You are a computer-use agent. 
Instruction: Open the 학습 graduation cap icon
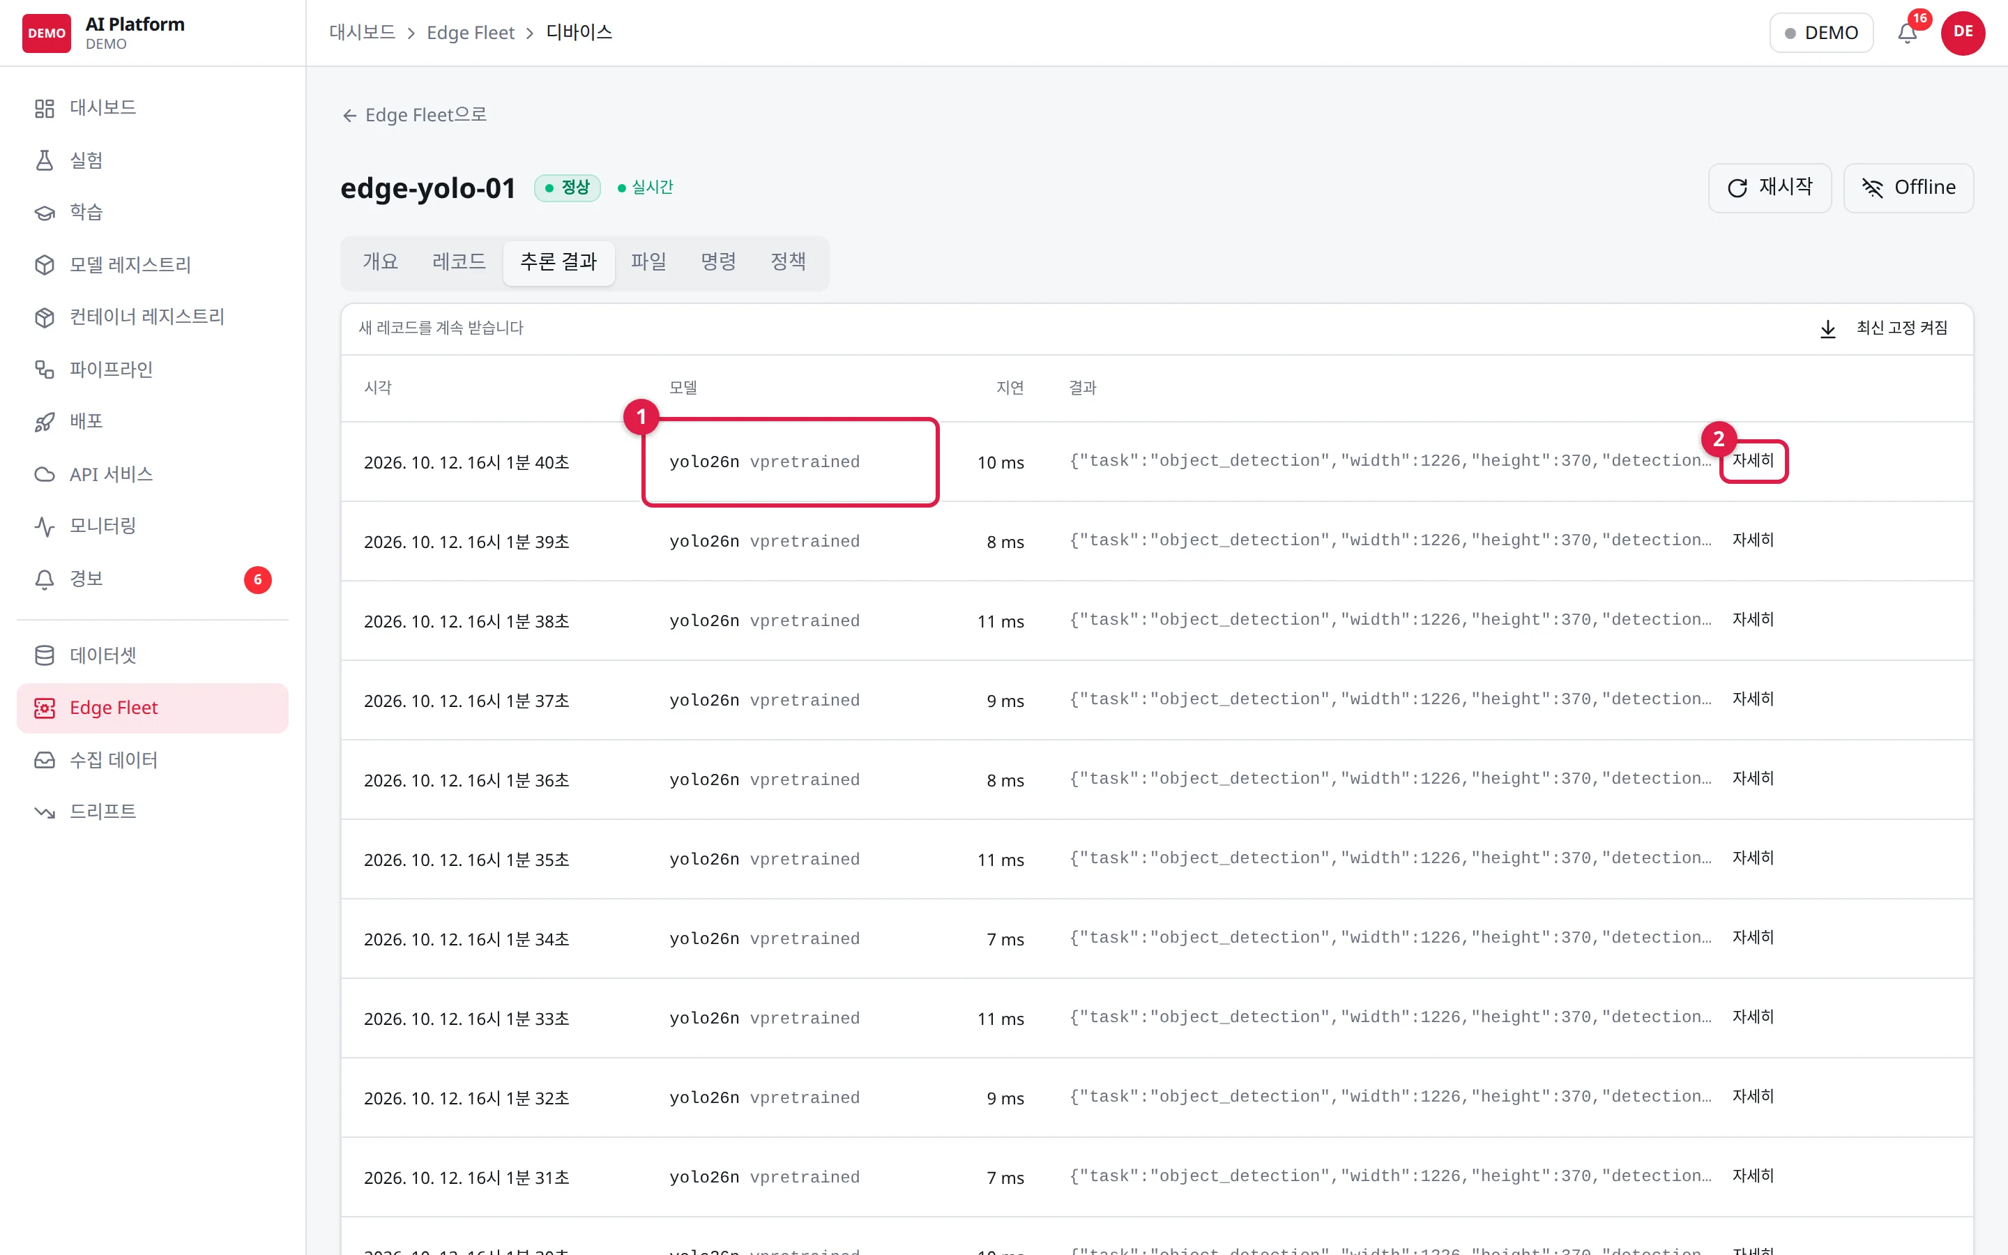click(45, 213)
